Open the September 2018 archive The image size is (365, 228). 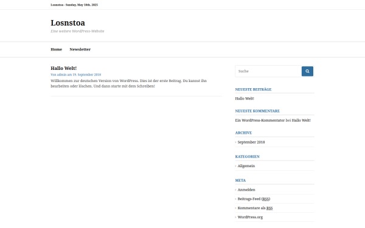point(251,142)
